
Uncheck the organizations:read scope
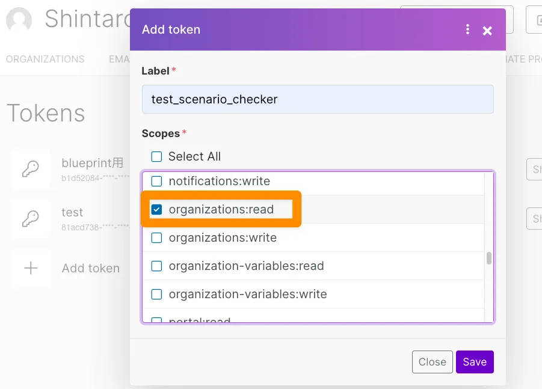tap(156, 209)
